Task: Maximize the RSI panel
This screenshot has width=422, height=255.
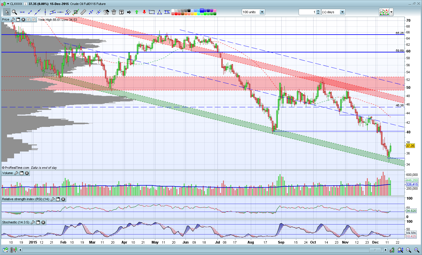Action: coord(58,199)
